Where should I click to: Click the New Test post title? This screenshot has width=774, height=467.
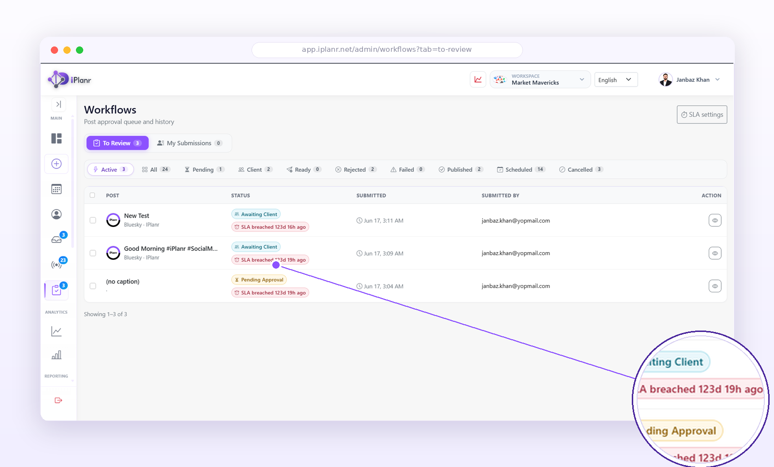[x=136, y=216]
